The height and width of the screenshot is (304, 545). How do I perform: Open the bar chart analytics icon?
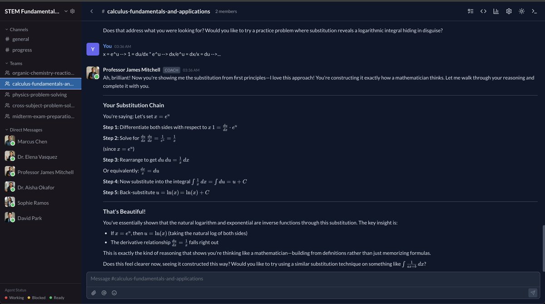click(x=496, y=11)
